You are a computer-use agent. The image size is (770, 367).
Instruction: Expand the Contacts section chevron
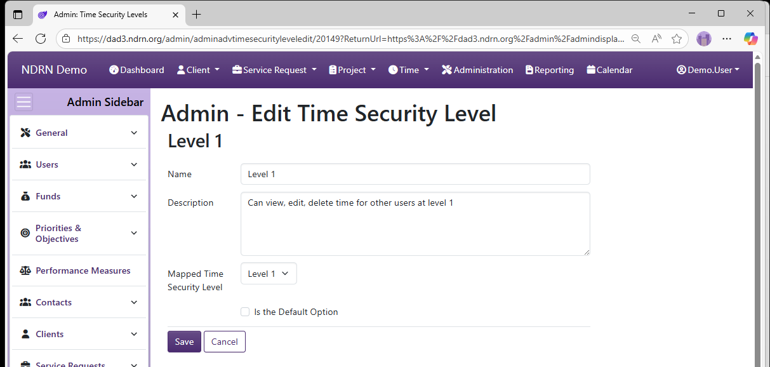coord(134,302)
